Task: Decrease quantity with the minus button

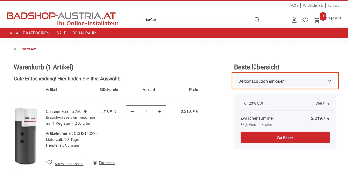Action: [132, 112]
